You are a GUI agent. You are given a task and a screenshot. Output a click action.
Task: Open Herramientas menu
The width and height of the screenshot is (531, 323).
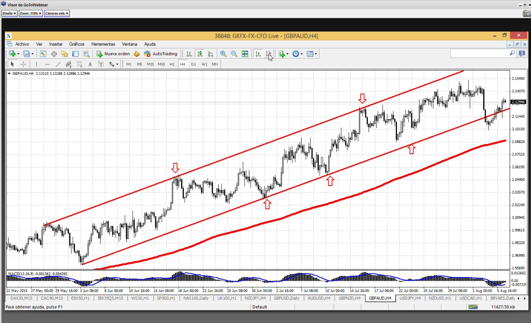tap(103, 44)
